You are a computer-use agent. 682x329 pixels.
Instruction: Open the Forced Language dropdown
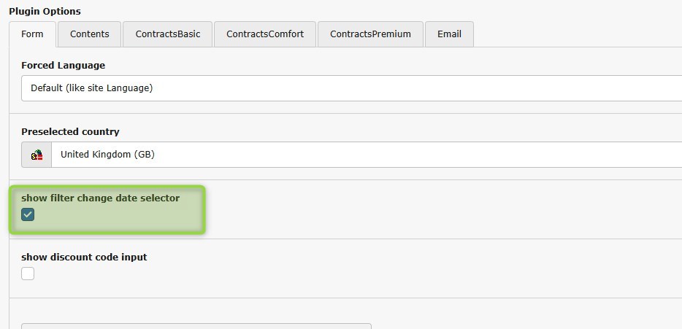[x=350, y=88]
